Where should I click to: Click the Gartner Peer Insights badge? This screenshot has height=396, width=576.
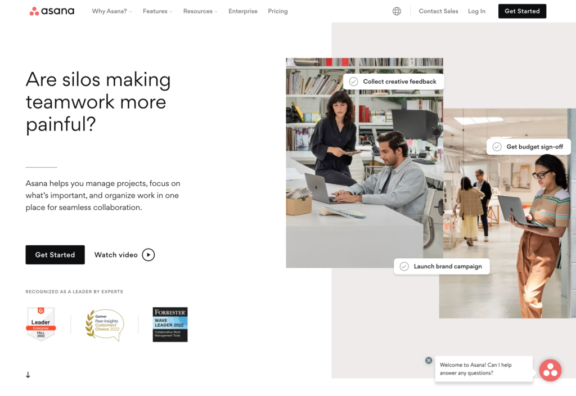[105, 325]
